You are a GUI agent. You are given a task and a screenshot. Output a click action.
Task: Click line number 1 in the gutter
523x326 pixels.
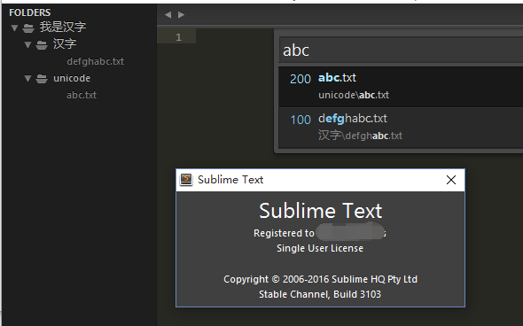[x=178, y=37]
